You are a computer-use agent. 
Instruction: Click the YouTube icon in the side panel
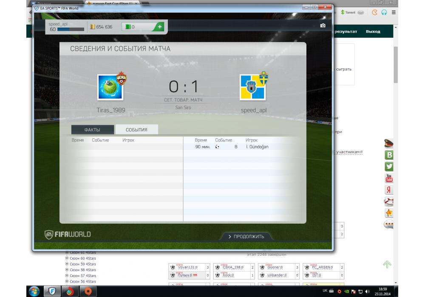(389, 178)
